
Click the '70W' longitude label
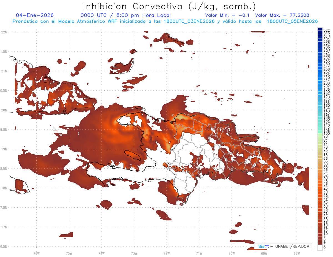pyautogui.click(x=231, y=253)
